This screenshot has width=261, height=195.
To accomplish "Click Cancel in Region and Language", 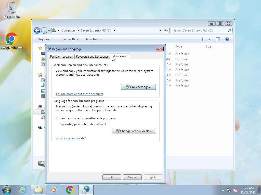I will (132, 177).
